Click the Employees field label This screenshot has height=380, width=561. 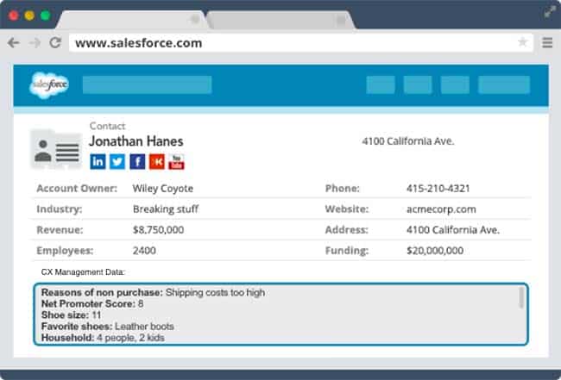[65, 251]
